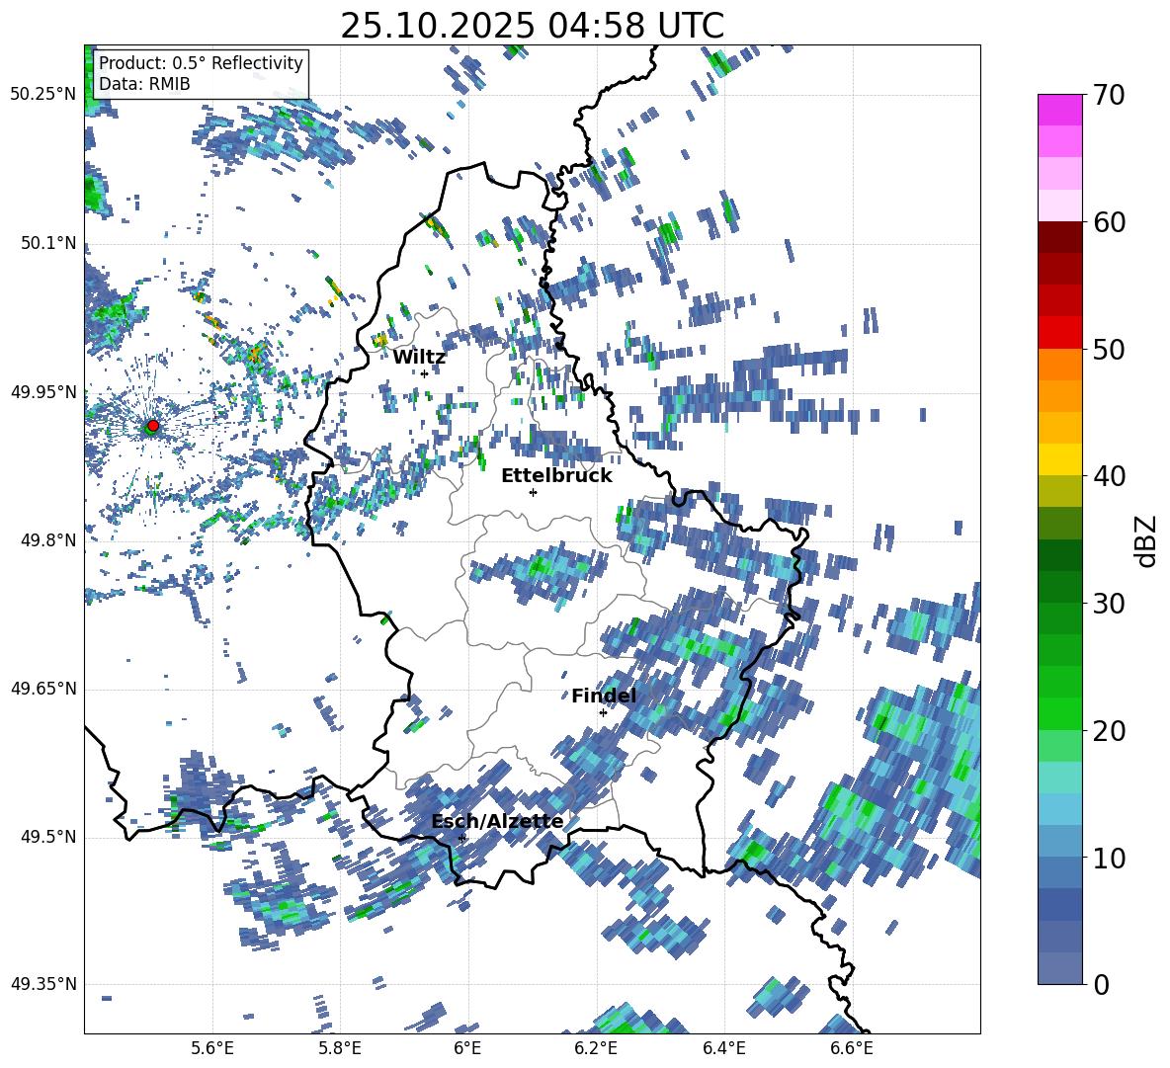Click the Findel station label
The width and height of the screenshot is (1170, 1068).
(x=604, y=696)
